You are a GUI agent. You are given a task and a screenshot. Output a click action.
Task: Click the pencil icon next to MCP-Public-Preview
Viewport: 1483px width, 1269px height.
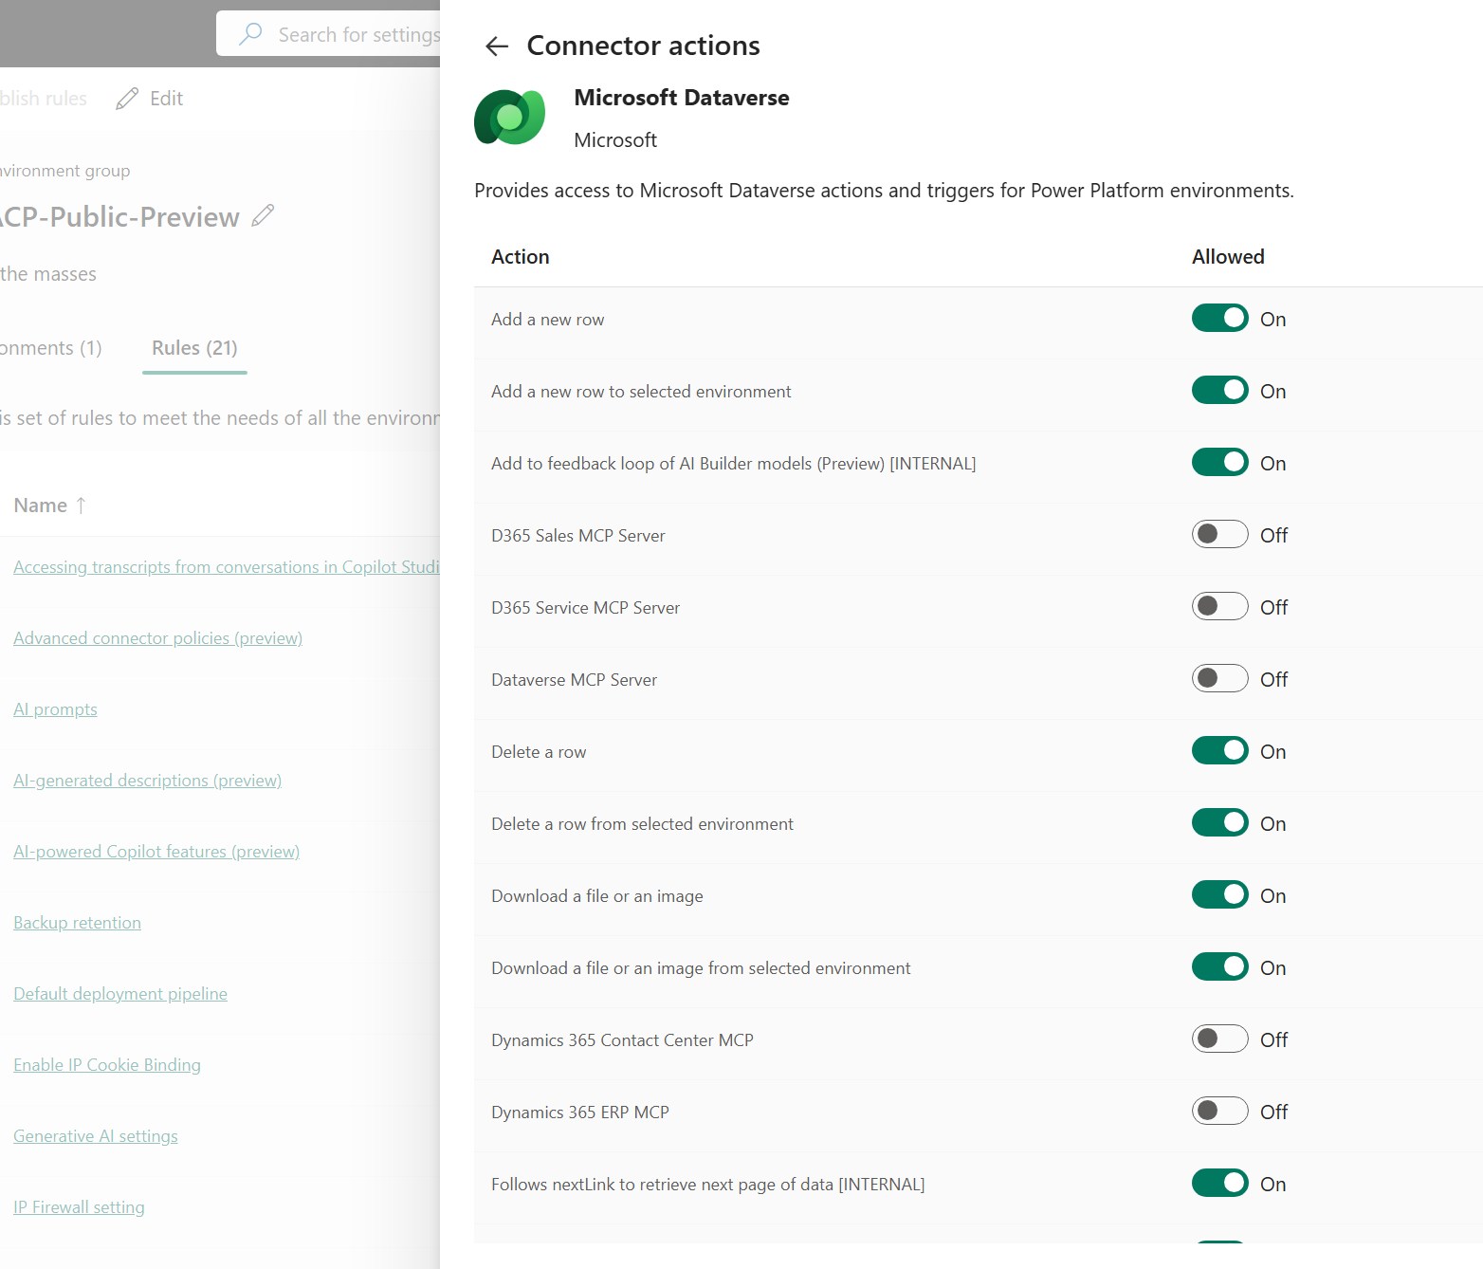263,215
